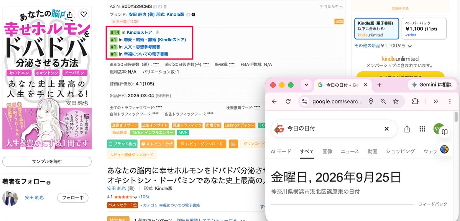Switch to 動画 search tab
Image resolution: width=460 pixels, height=221 pixels.
pos(373,151)
